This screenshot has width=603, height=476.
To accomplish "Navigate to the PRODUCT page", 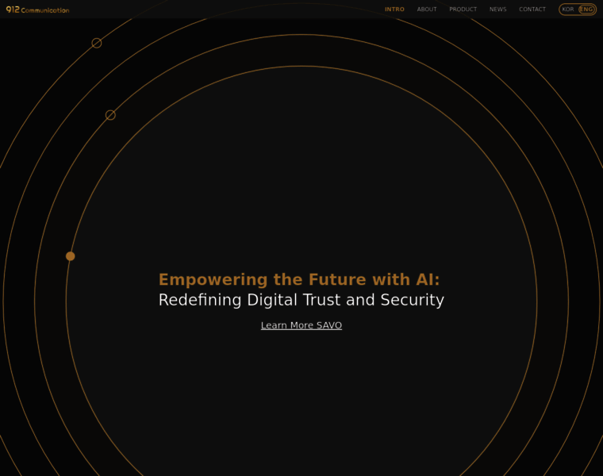I will (463, 10).
